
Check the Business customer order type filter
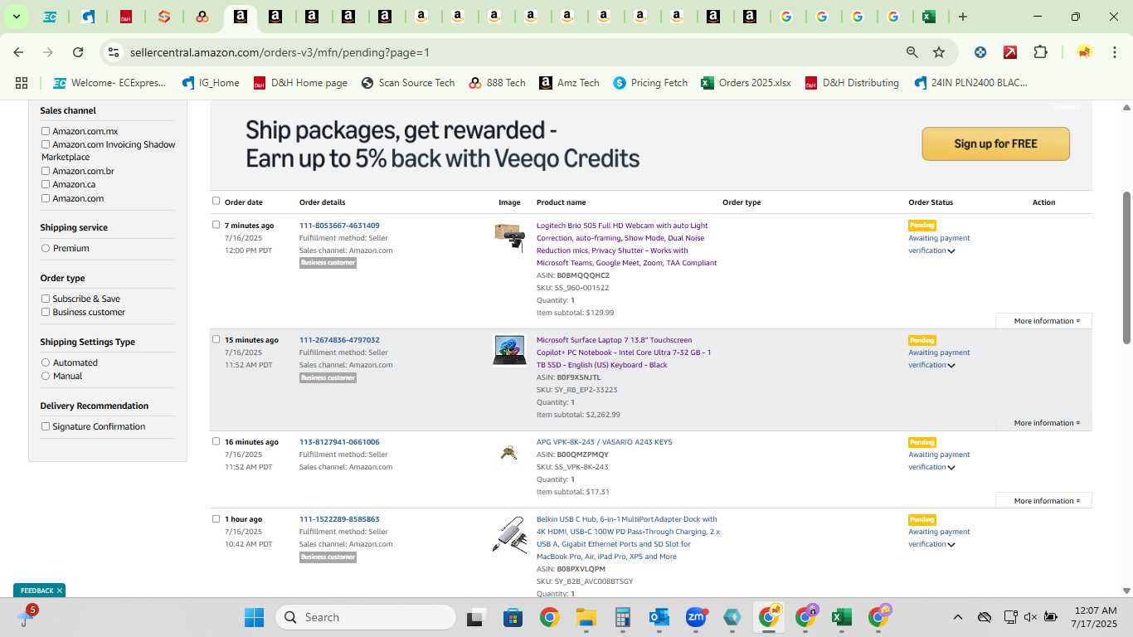pos(46,312)
